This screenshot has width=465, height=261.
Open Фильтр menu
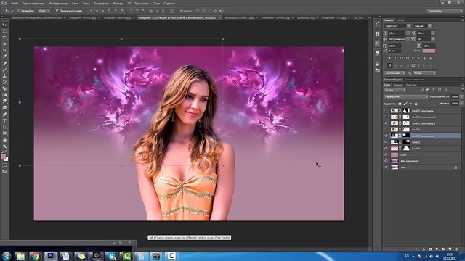118,4
